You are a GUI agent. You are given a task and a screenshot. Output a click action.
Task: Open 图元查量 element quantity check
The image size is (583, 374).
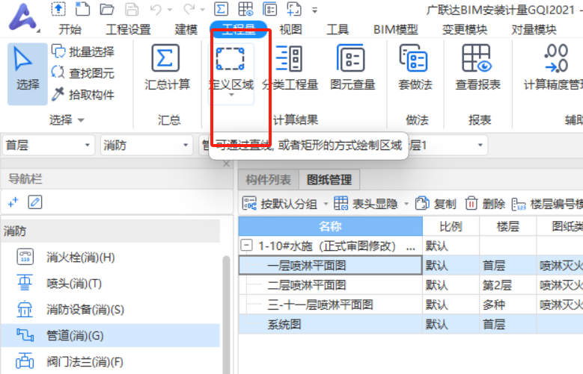click(352, 67)
